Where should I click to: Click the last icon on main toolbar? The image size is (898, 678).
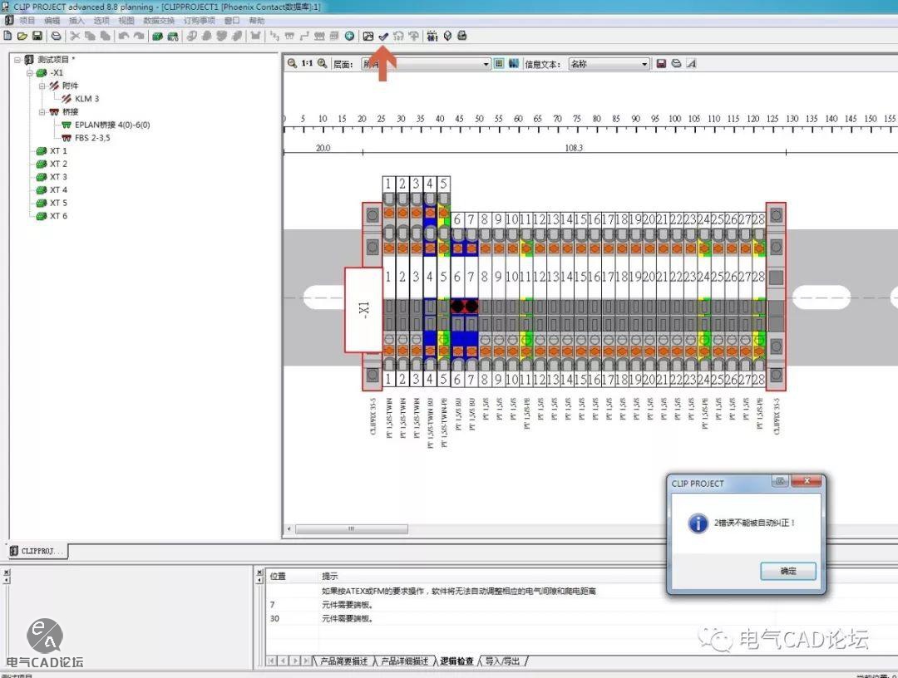[x=462, y=36]
